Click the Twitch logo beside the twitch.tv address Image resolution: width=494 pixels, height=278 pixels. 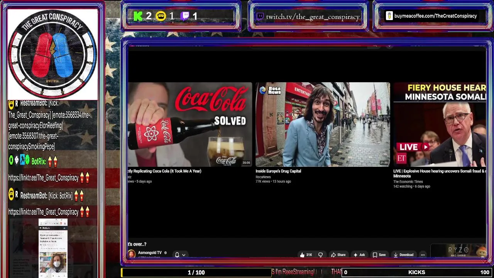pos(260,17)
